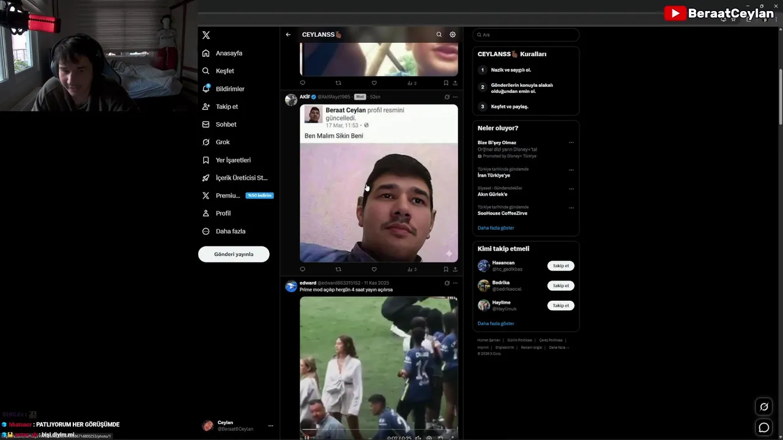The height and width of the screenshot is (440, 783).
Task: Play the football pitch video in edward's post
Action: point(379,368)
